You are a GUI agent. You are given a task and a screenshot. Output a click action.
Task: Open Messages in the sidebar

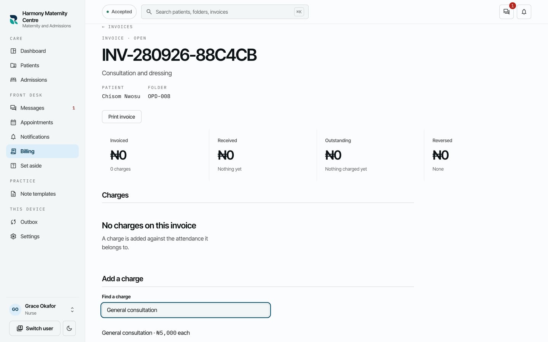point(42,108)
